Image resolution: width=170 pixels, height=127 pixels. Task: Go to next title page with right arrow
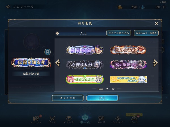click(155, 63)
